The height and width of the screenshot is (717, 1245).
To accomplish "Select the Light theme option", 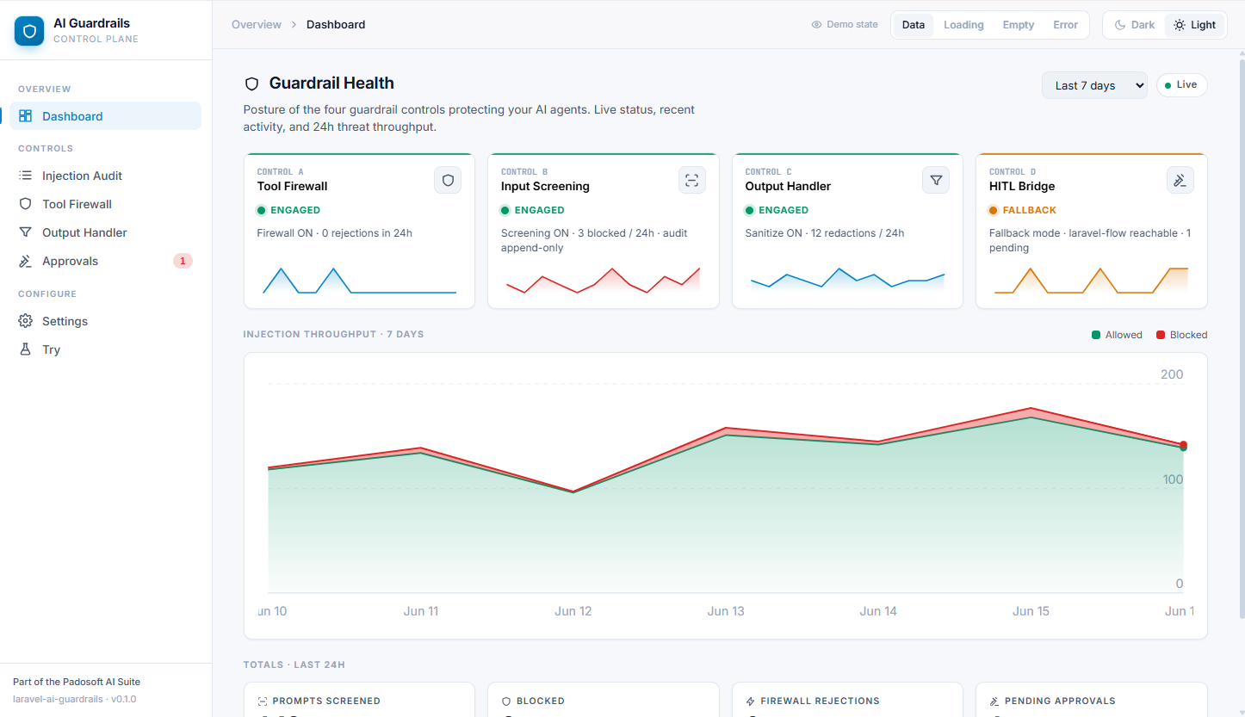I will pos(1194,25).
